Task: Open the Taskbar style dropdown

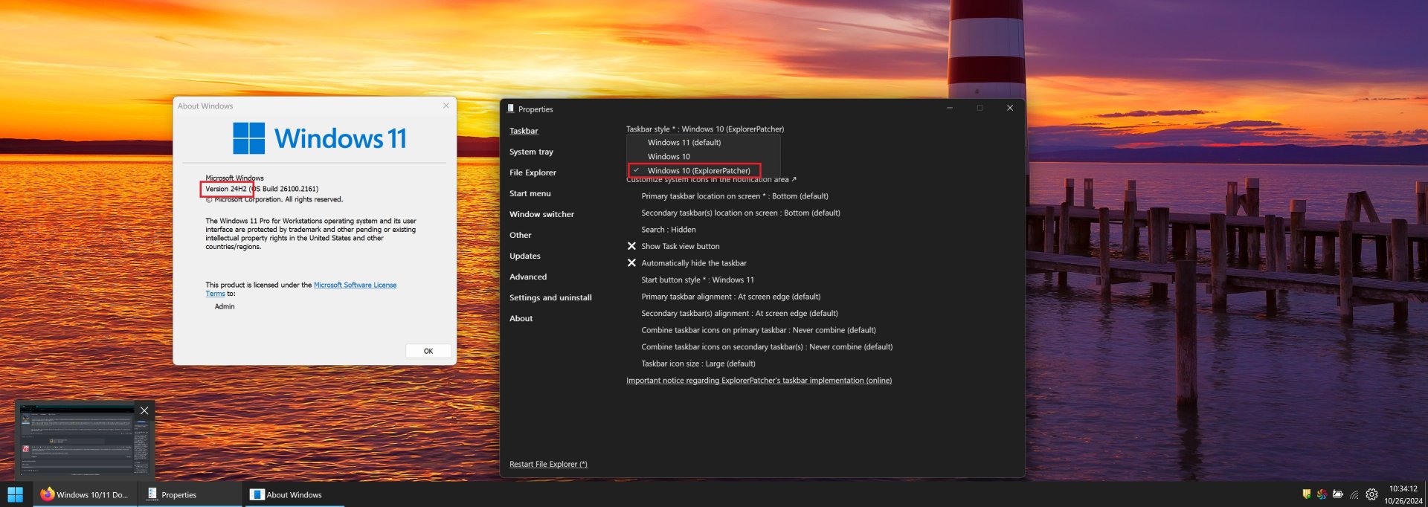Action: (705, 129)
